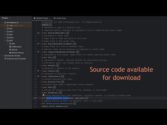
Task: Expand the Rule class fold
Action: coord(40,58)
